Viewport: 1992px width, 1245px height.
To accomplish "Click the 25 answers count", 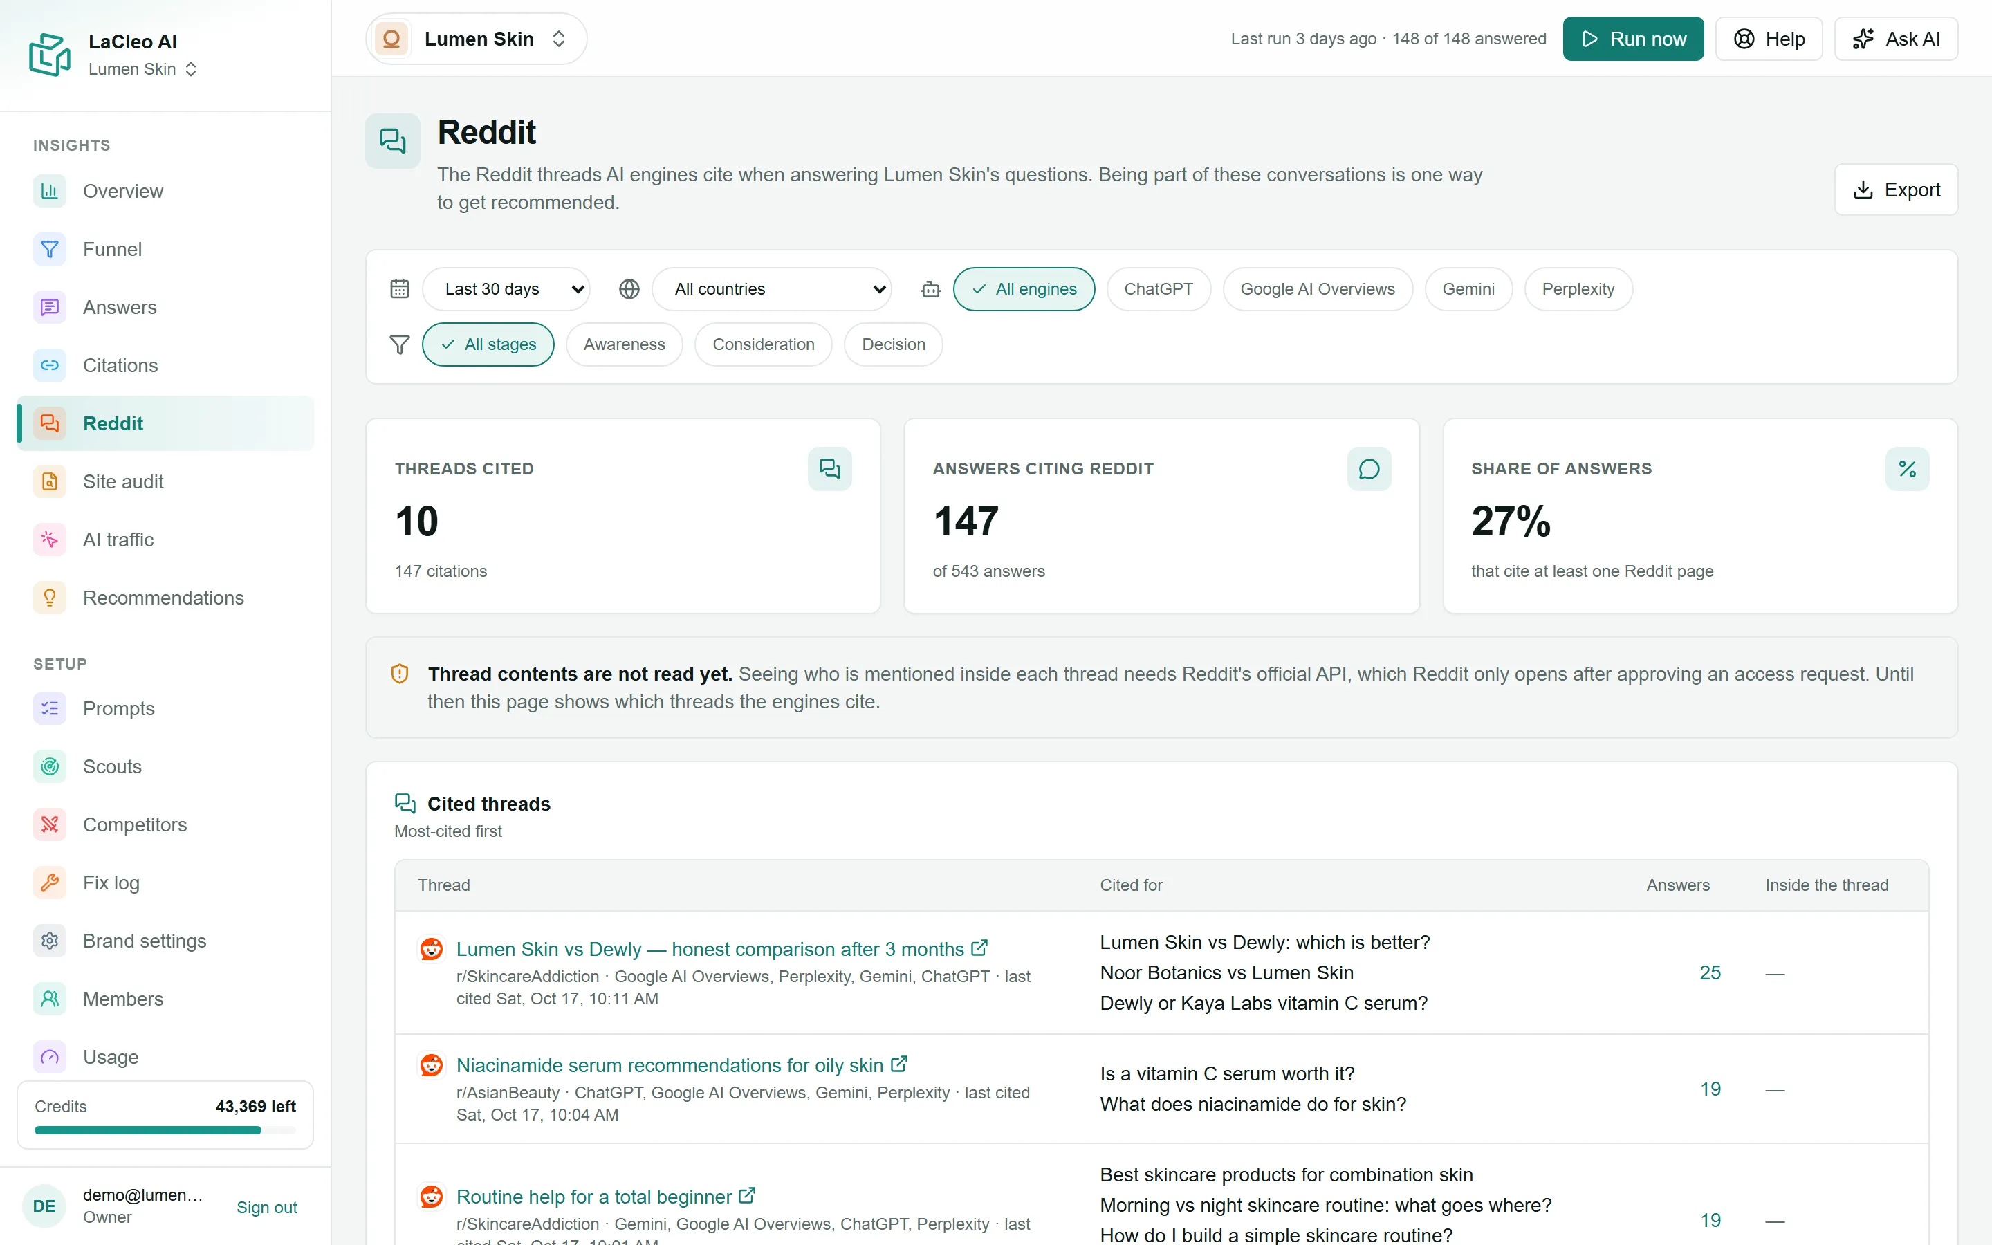I will (1710, 972).
